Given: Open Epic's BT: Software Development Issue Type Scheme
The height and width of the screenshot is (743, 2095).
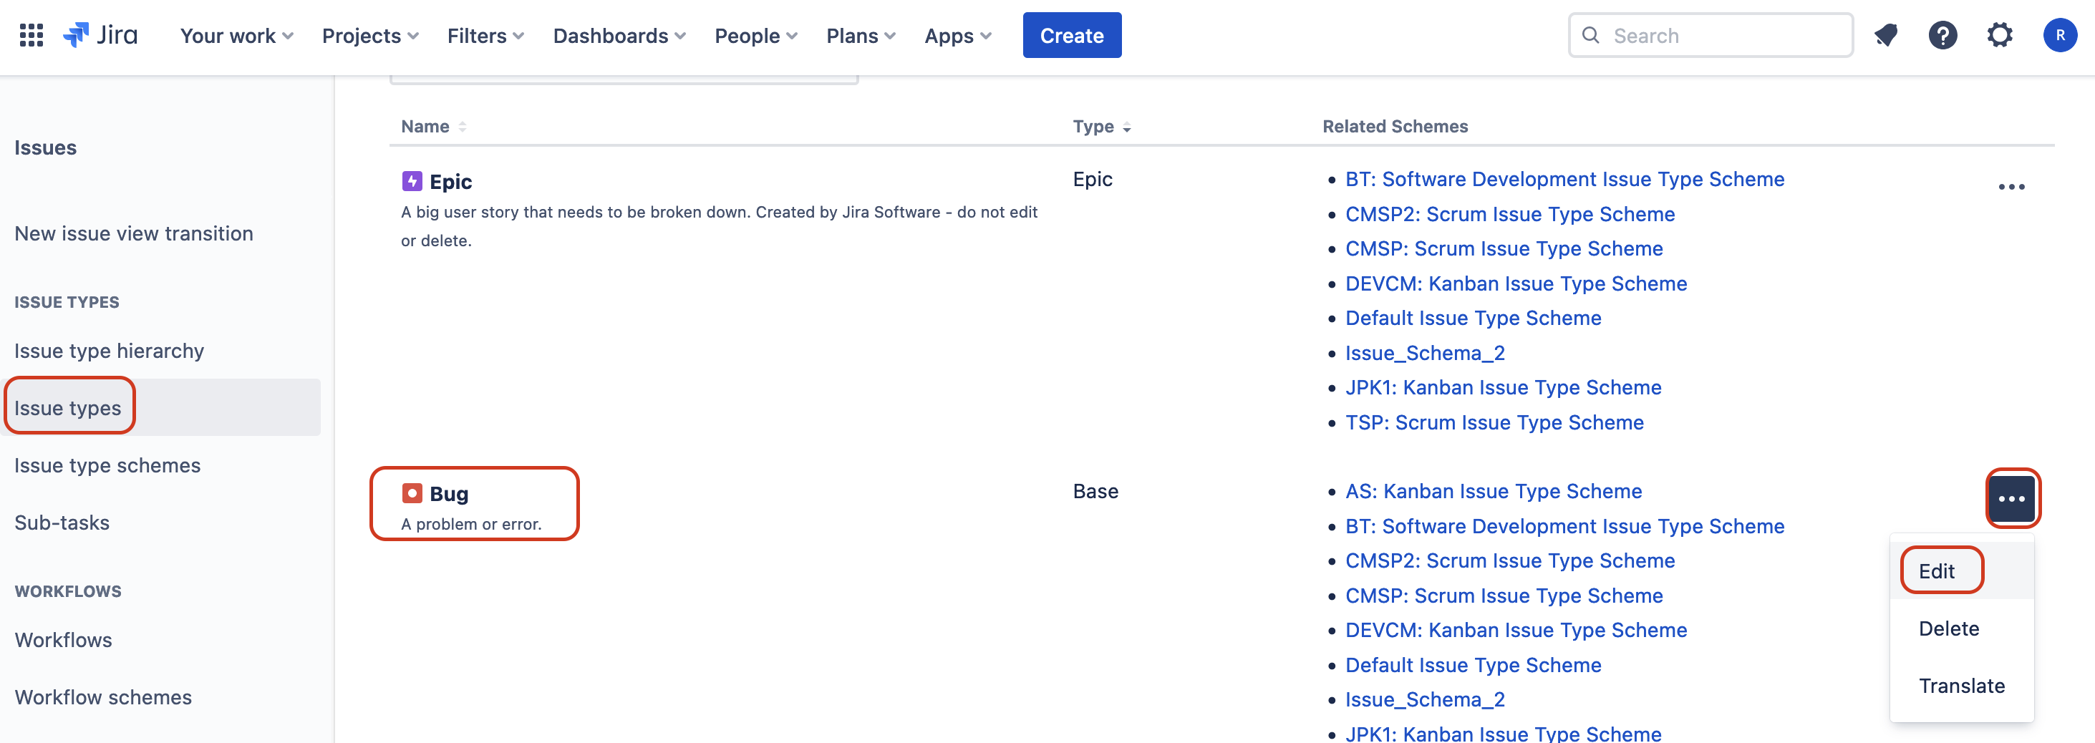Looking at the screenshot, I should click(1564, 179).
